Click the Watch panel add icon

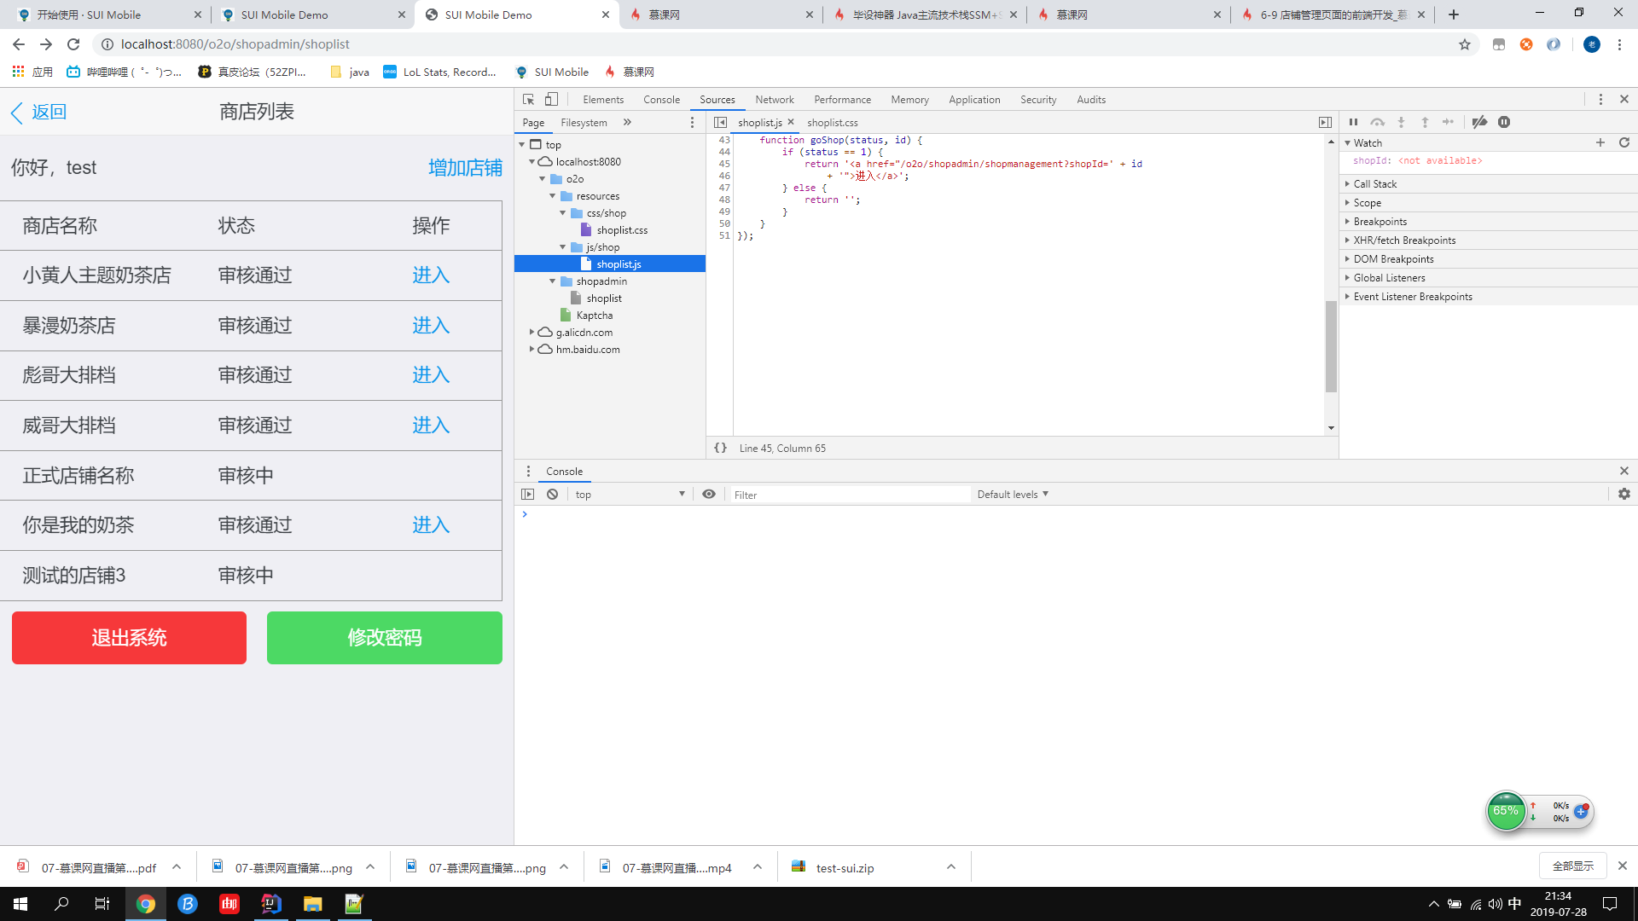tap(1599, 142)
